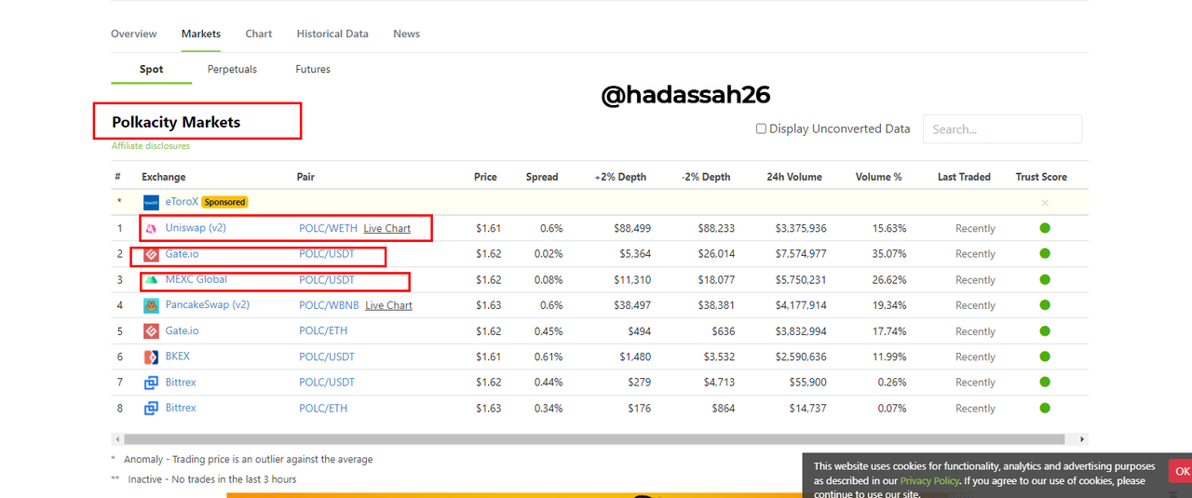Click the table scrollbar right arrow
Screen dimensions: 1192x498
[1082, 438]
